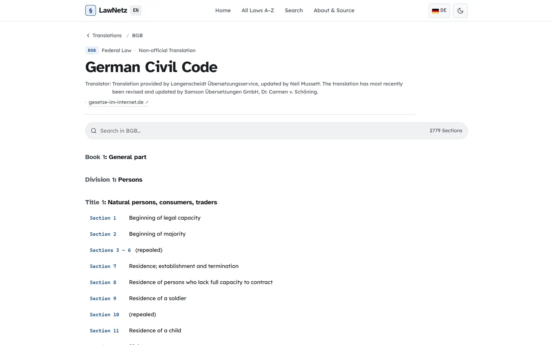Click the EN language badge
The image size is (553, 345).
[136, 10]
